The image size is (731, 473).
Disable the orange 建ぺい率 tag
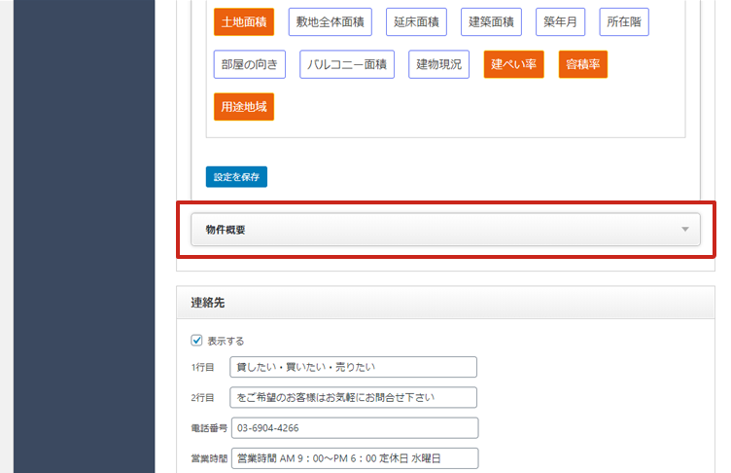point(514,64)
